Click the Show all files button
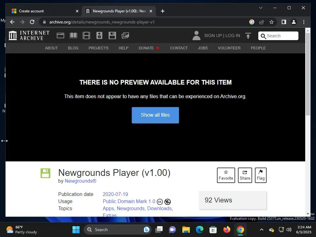 [x=155, y=115]
